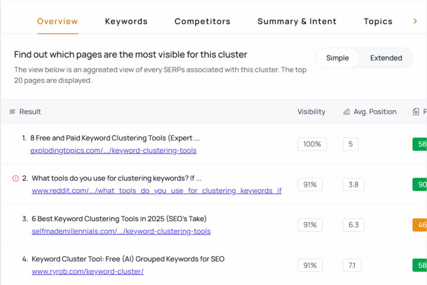Screen dimensions: 427x285
Task: Open the Overview tab
Action: [x=58, y=21]
